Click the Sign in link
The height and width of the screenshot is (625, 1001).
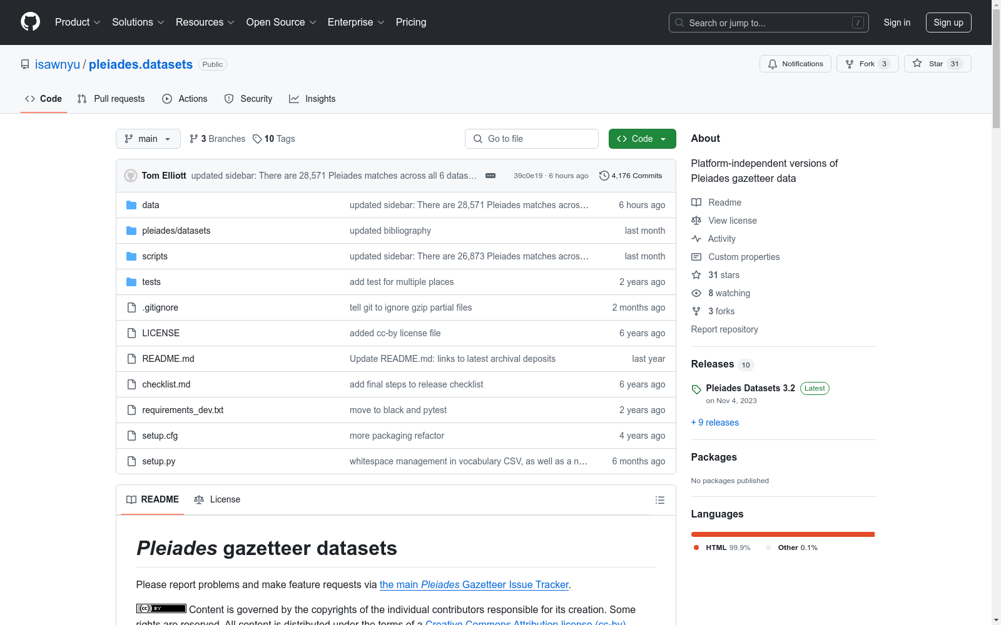click(897, 22)
